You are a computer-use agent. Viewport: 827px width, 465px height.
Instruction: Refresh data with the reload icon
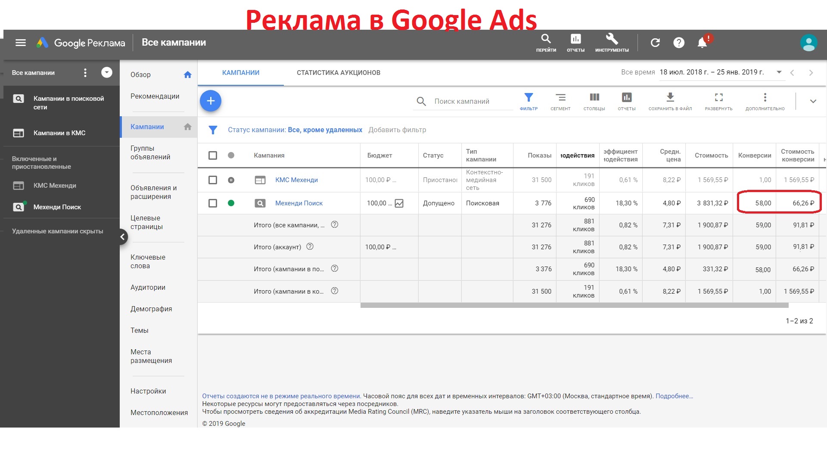[655, 43]
